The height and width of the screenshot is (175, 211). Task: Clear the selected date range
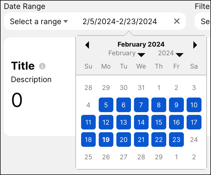[177, 21]
